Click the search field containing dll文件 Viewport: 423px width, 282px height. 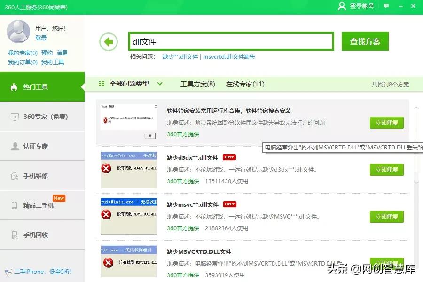230,41
